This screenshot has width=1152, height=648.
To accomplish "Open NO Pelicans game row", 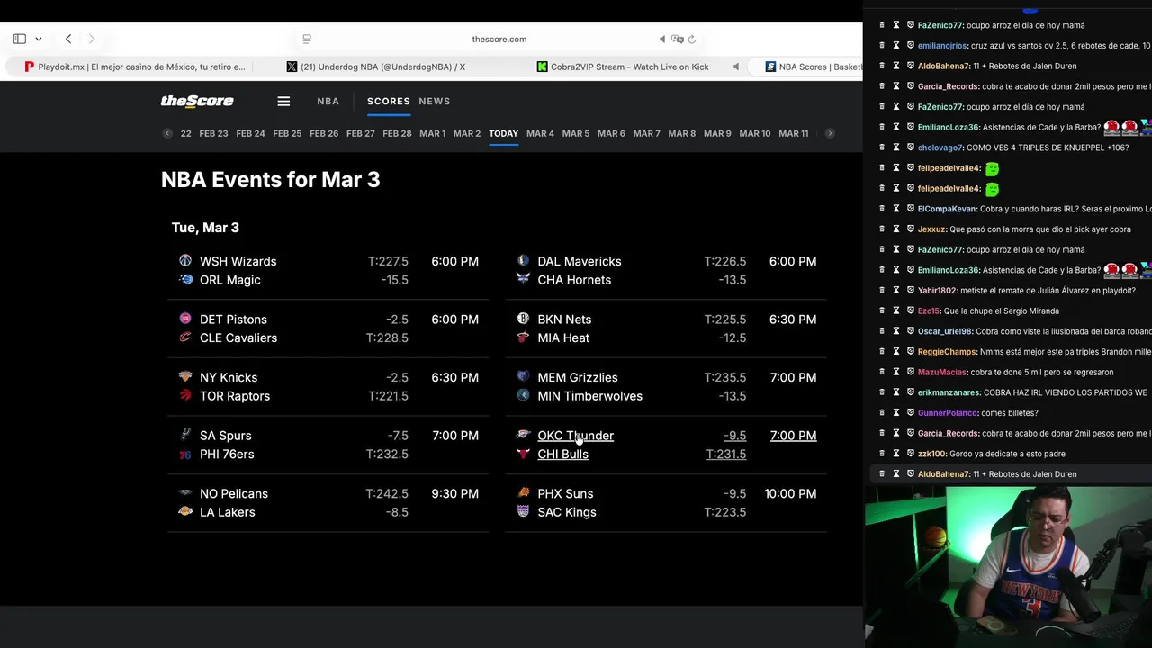I will (328, 502).
